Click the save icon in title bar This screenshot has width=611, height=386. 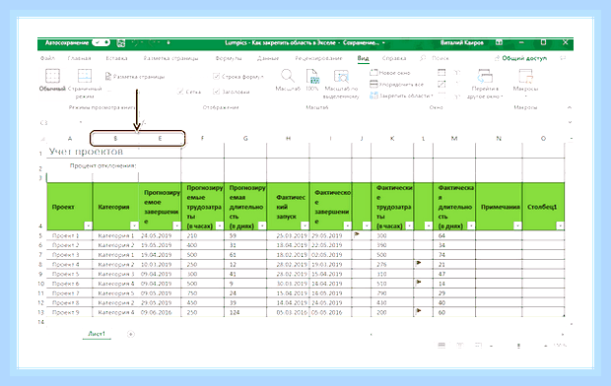click(121, 43)
